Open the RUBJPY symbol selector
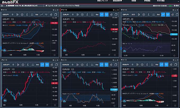The width and height of the screenshot is (180, 108). [x=126, y=65]
